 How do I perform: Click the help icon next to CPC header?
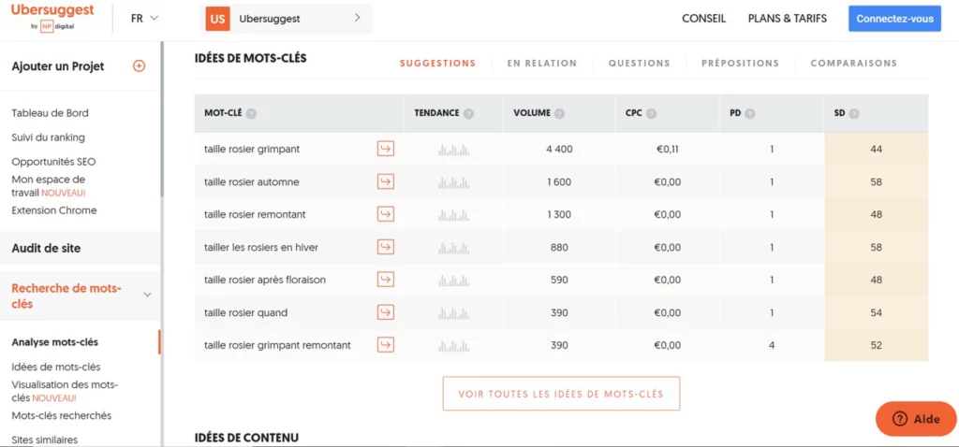pos(652,113)
